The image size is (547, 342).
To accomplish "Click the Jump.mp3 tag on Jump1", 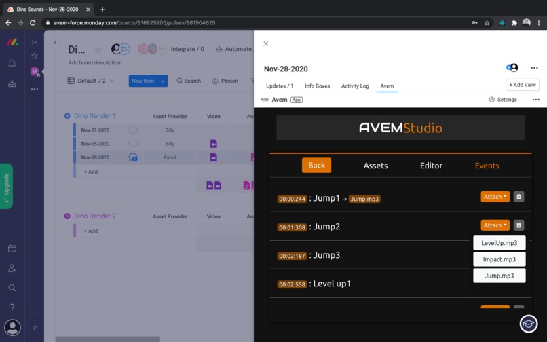I will coord(364,199).
